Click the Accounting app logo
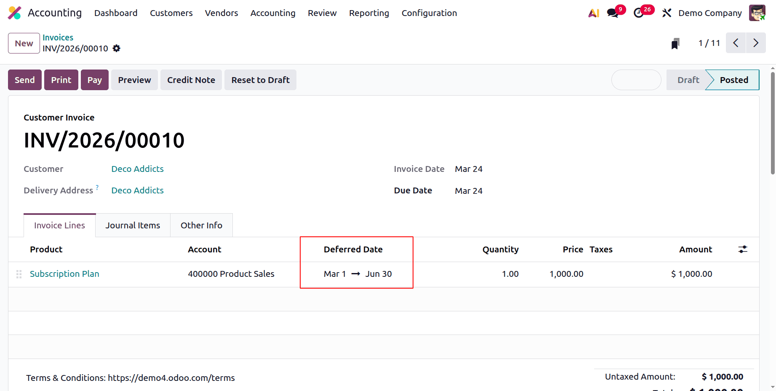This screenshot has width=776, height=391. [x=15, y=13]
